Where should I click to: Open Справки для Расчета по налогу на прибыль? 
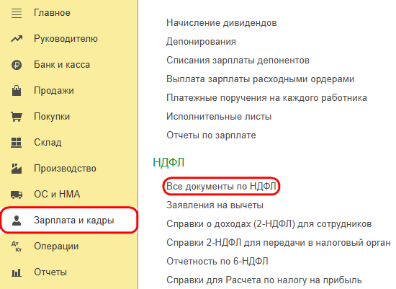(264, 280)
